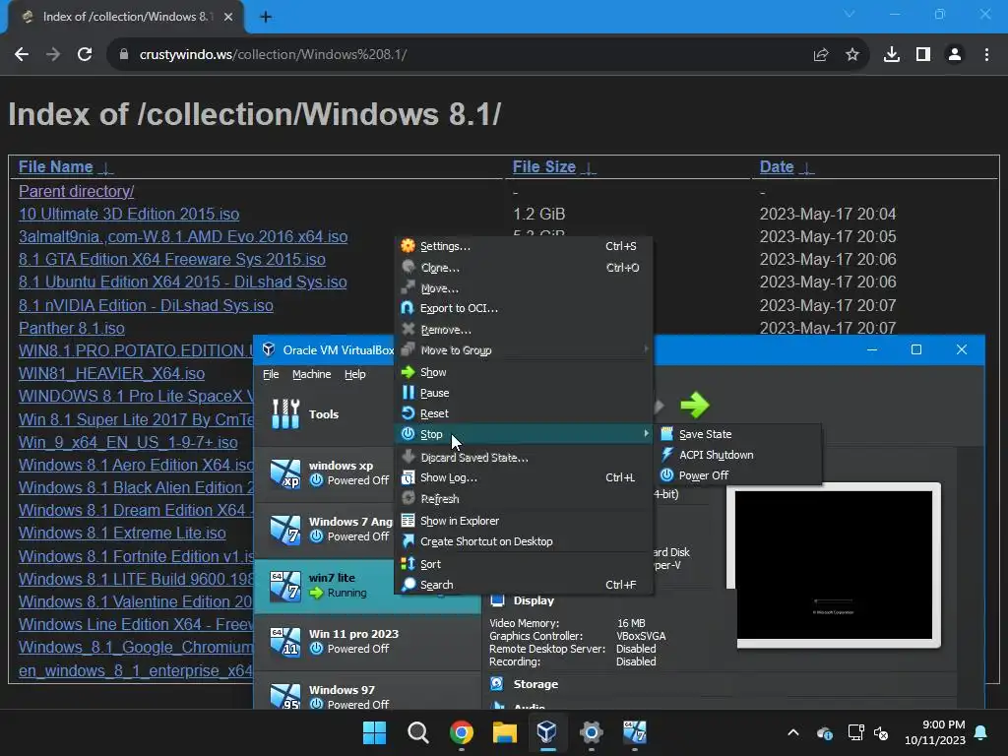Sort by Date arrow

[x=806, y=167]
